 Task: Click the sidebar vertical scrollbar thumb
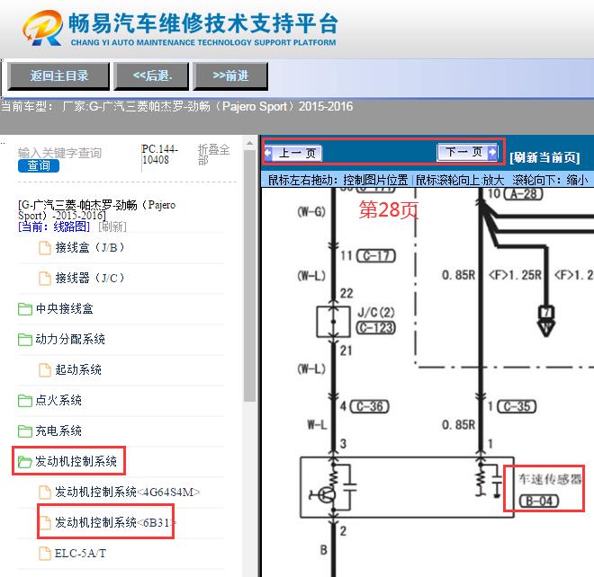(249, 276)
